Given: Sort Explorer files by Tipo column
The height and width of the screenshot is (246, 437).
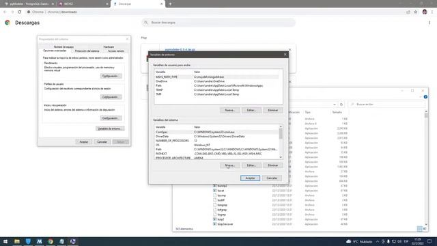Looking at the screenshot, I should (x=308, y=112).
